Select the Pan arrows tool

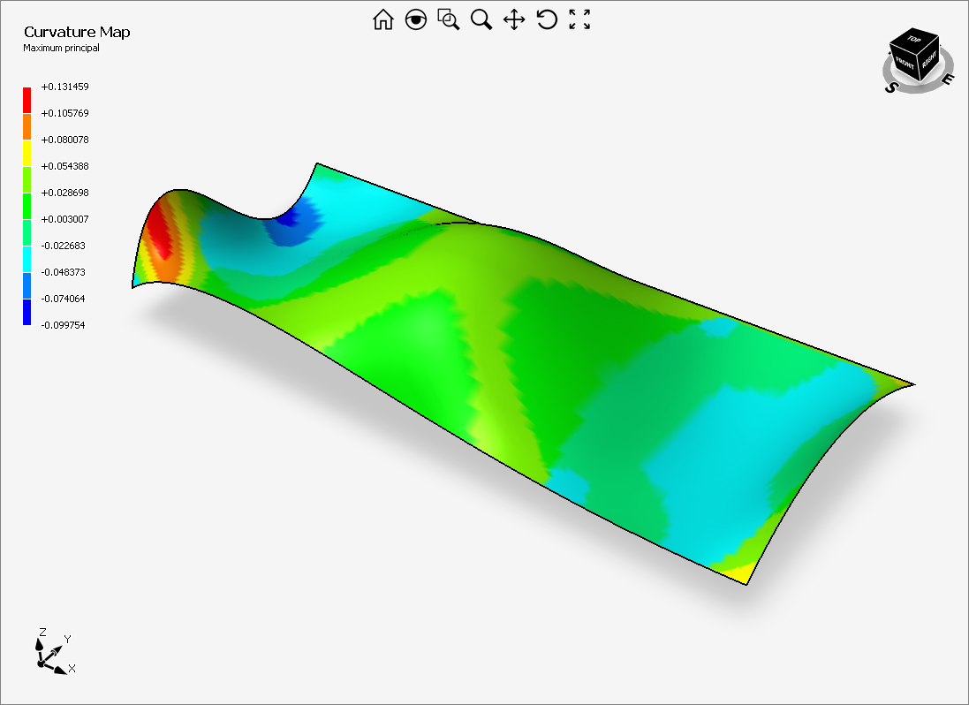(x=514, y=19)
